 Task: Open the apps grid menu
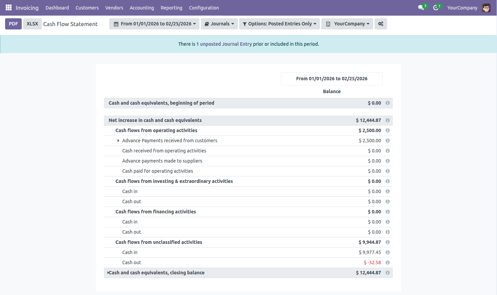[8, 7]
